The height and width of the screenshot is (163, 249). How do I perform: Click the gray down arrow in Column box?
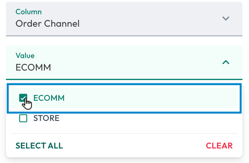(x=226, y=19)
